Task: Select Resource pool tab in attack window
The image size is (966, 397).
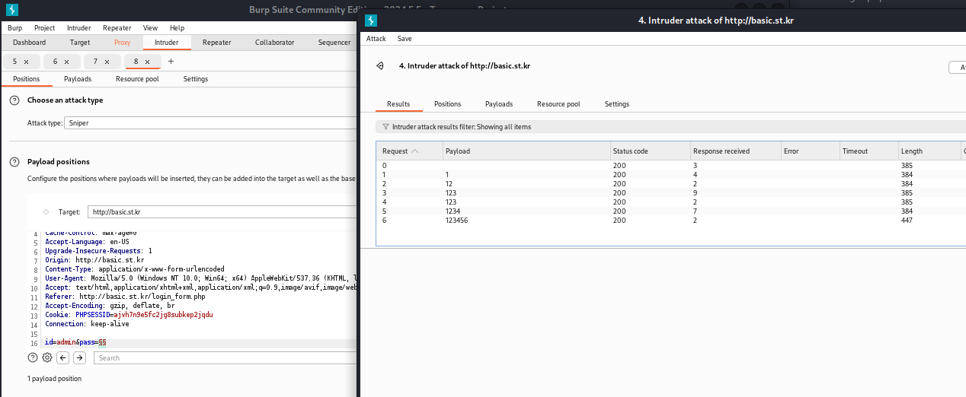Action: [558, 104]
